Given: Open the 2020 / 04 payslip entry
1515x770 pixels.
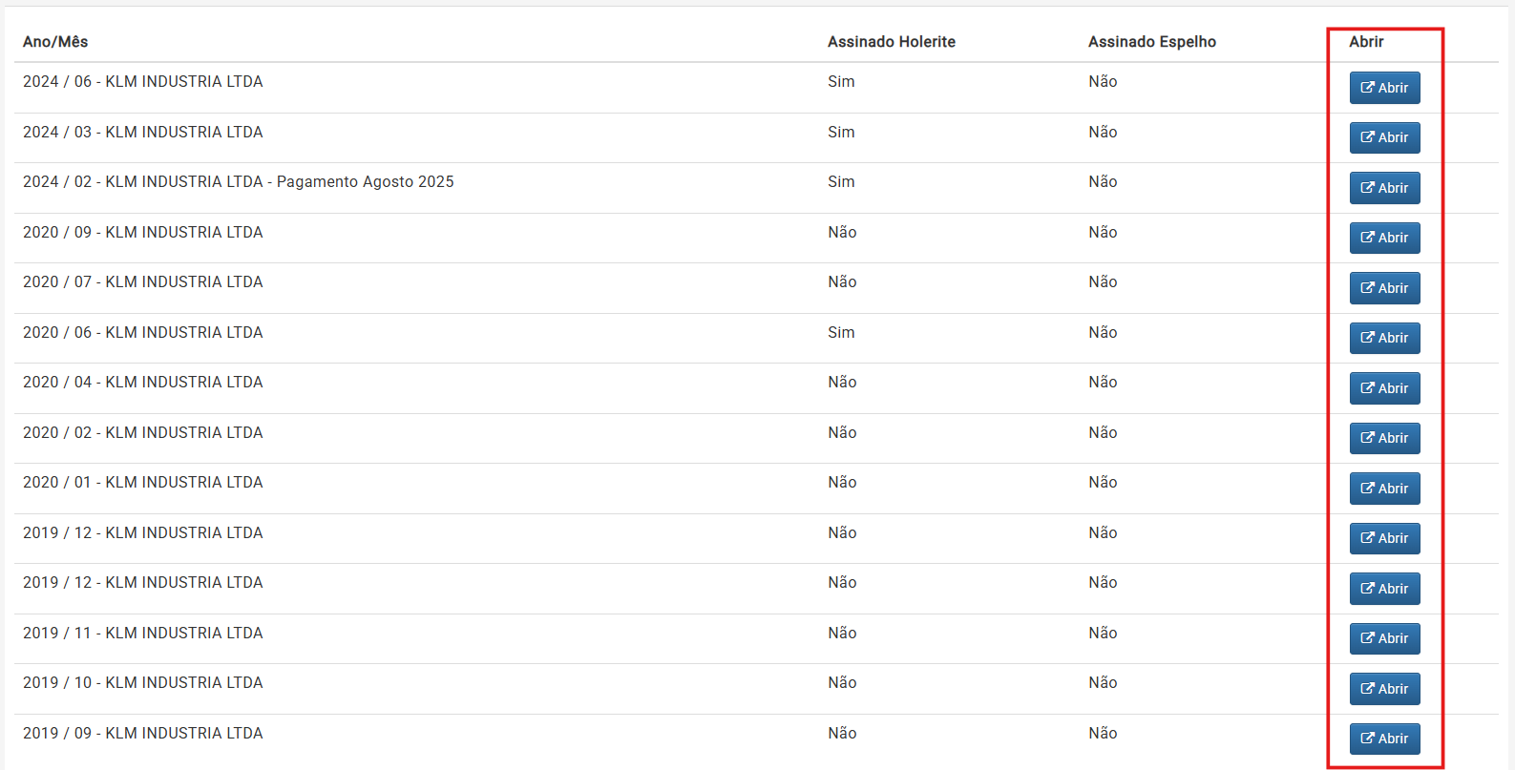Looking at the screenshot, I should point(1384,388).
